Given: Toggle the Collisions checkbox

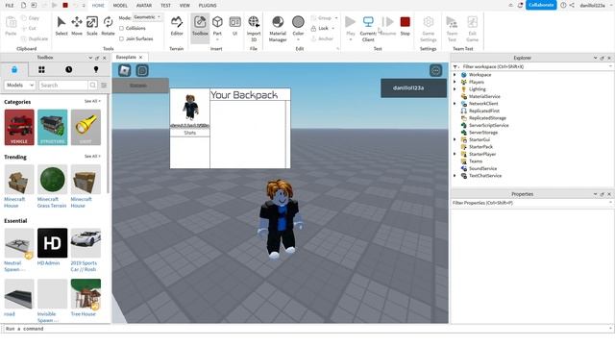Looking at the screenshot, I should (122, 28).
